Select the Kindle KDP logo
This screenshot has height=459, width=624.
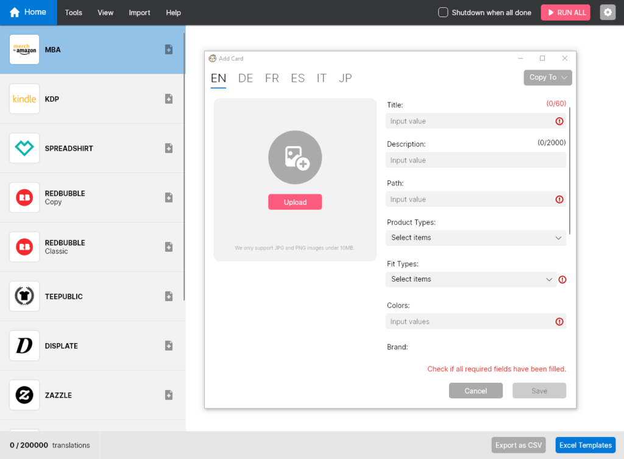click(x=24, y=99)
